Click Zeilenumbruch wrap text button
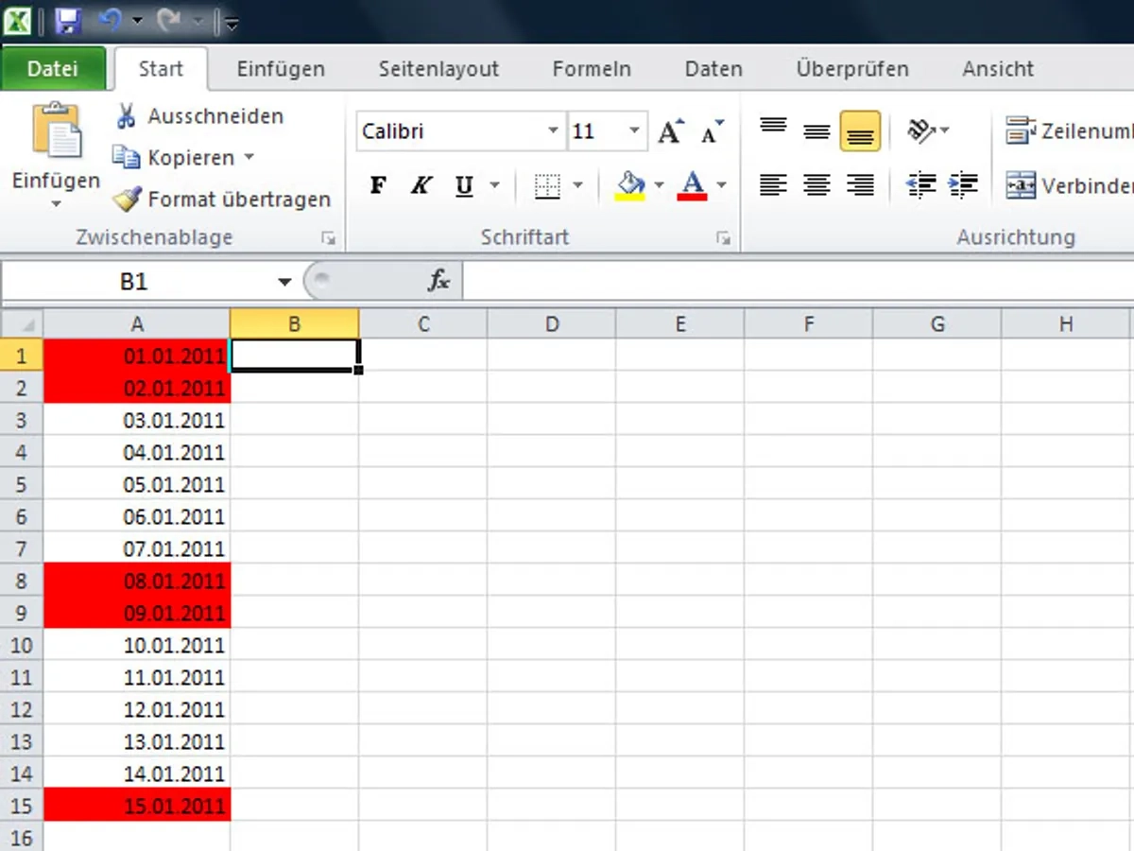The image size is (1134, 851). pos(1068,131)
